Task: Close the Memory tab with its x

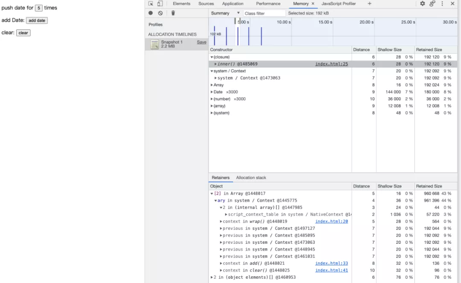Action: [313, 3]
